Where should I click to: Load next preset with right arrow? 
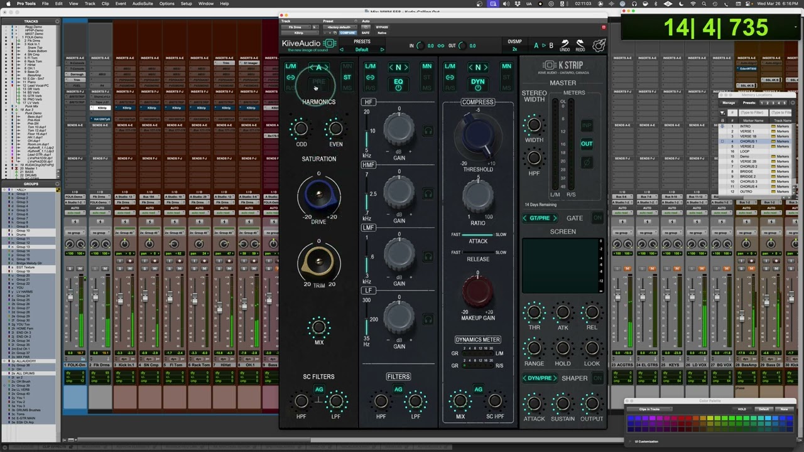click(x=382, y=50)
